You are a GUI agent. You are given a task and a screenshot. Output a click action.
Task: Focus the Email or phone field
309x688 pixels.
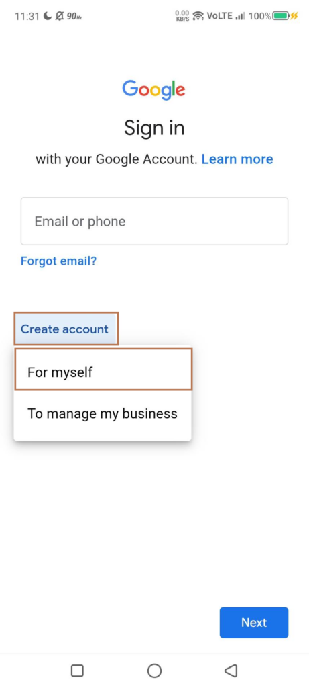coord(154,220)
